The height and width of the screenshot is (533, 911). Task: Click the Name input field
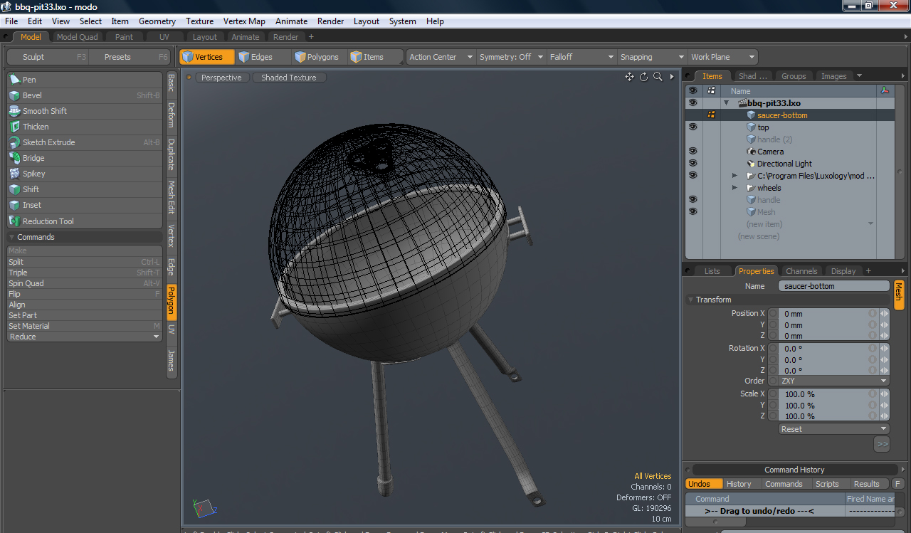point(833,286)
